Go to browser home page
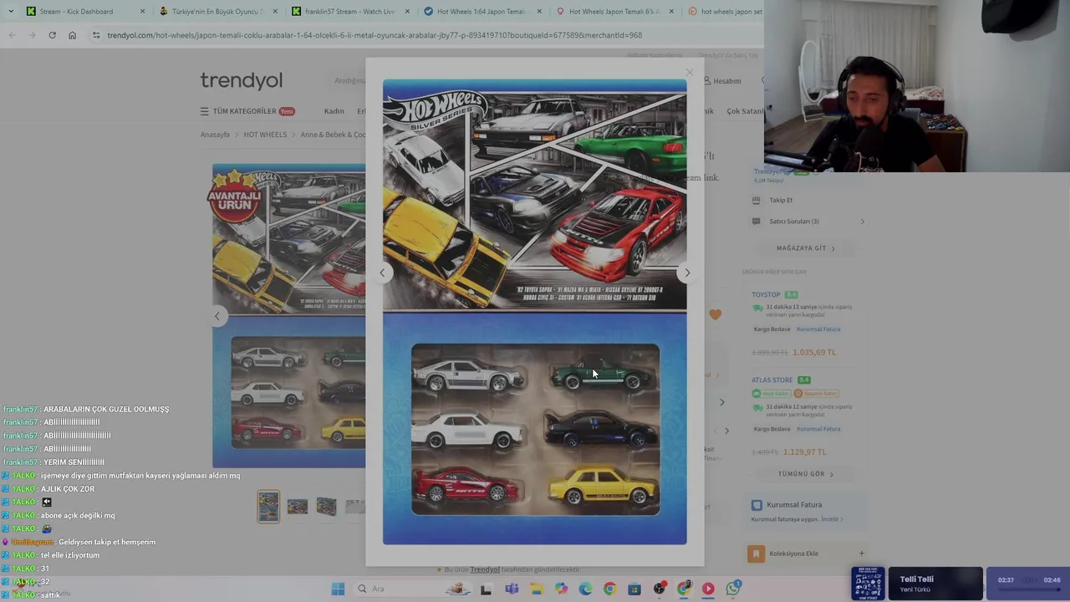 coord(72,35)
